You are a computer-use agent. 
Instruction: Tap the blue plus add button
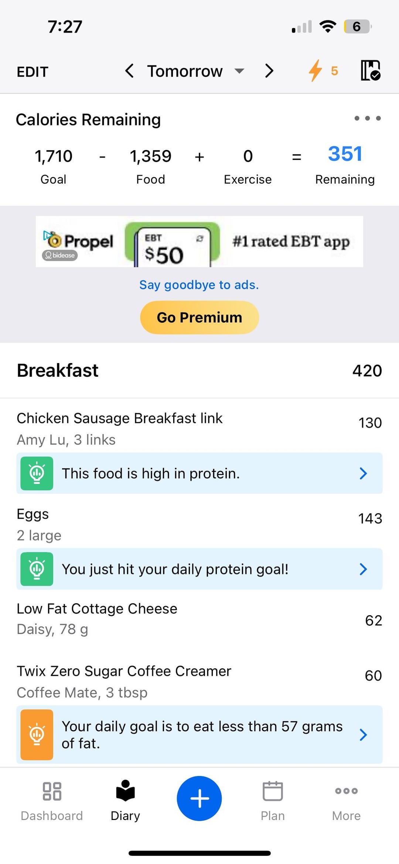pyautogui.click(x=199, y=798)
